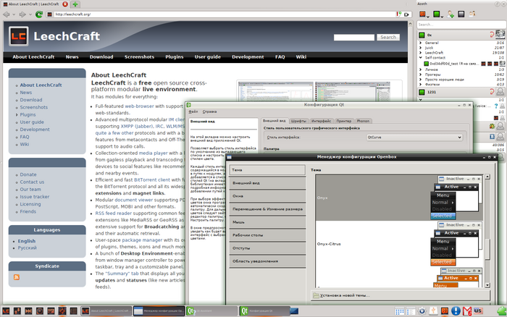Expand the LeechCraft contact group in Azoth

coord(420,52)
